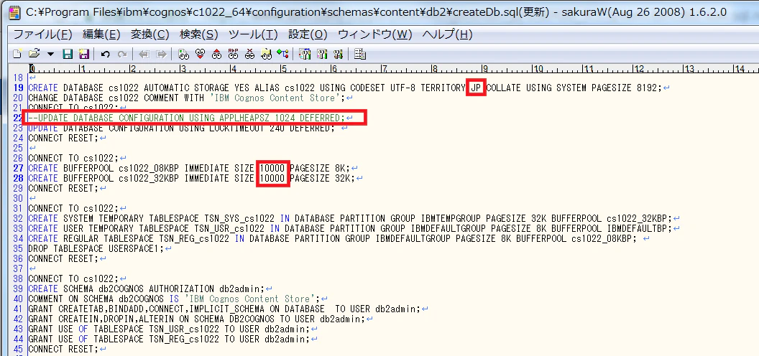Open the ウィンドウ(W) menu
The image size is (759, 356).
[x=374, y=34]
